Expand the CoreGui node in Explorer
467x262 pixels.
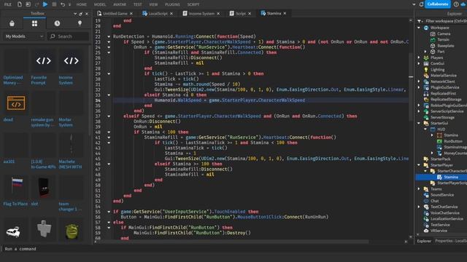(419, 63)
